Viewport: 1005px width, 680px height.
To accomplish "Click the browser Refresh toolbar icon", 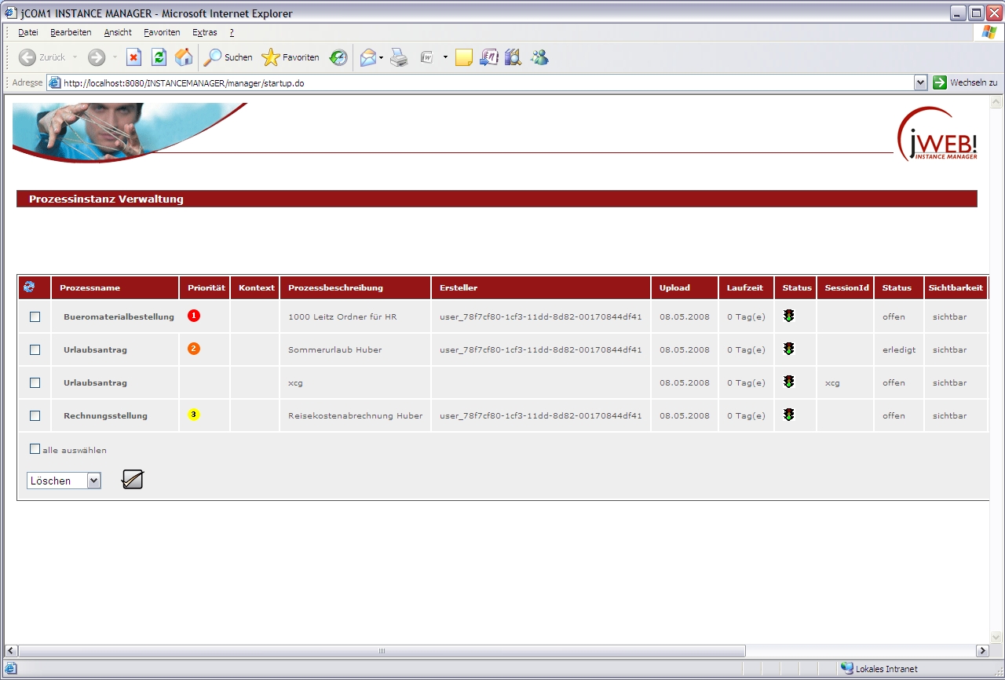I will tap(159, 57).
